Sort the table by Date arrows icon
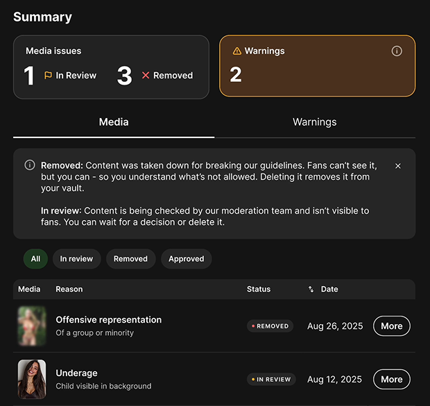The width and height of the screenshot is (430, 406). [311, 289]
